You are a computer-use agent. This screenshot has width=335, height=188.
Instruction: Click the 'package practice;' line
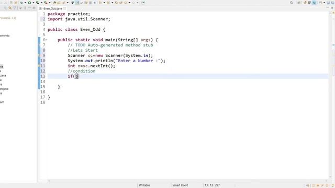(69, 14)
